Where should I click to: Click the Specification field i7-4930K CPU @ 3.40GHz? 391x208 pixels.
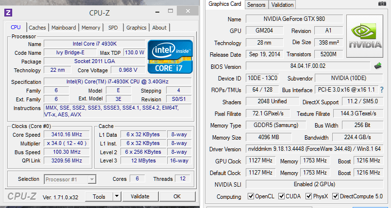click(x=118, y=81)
